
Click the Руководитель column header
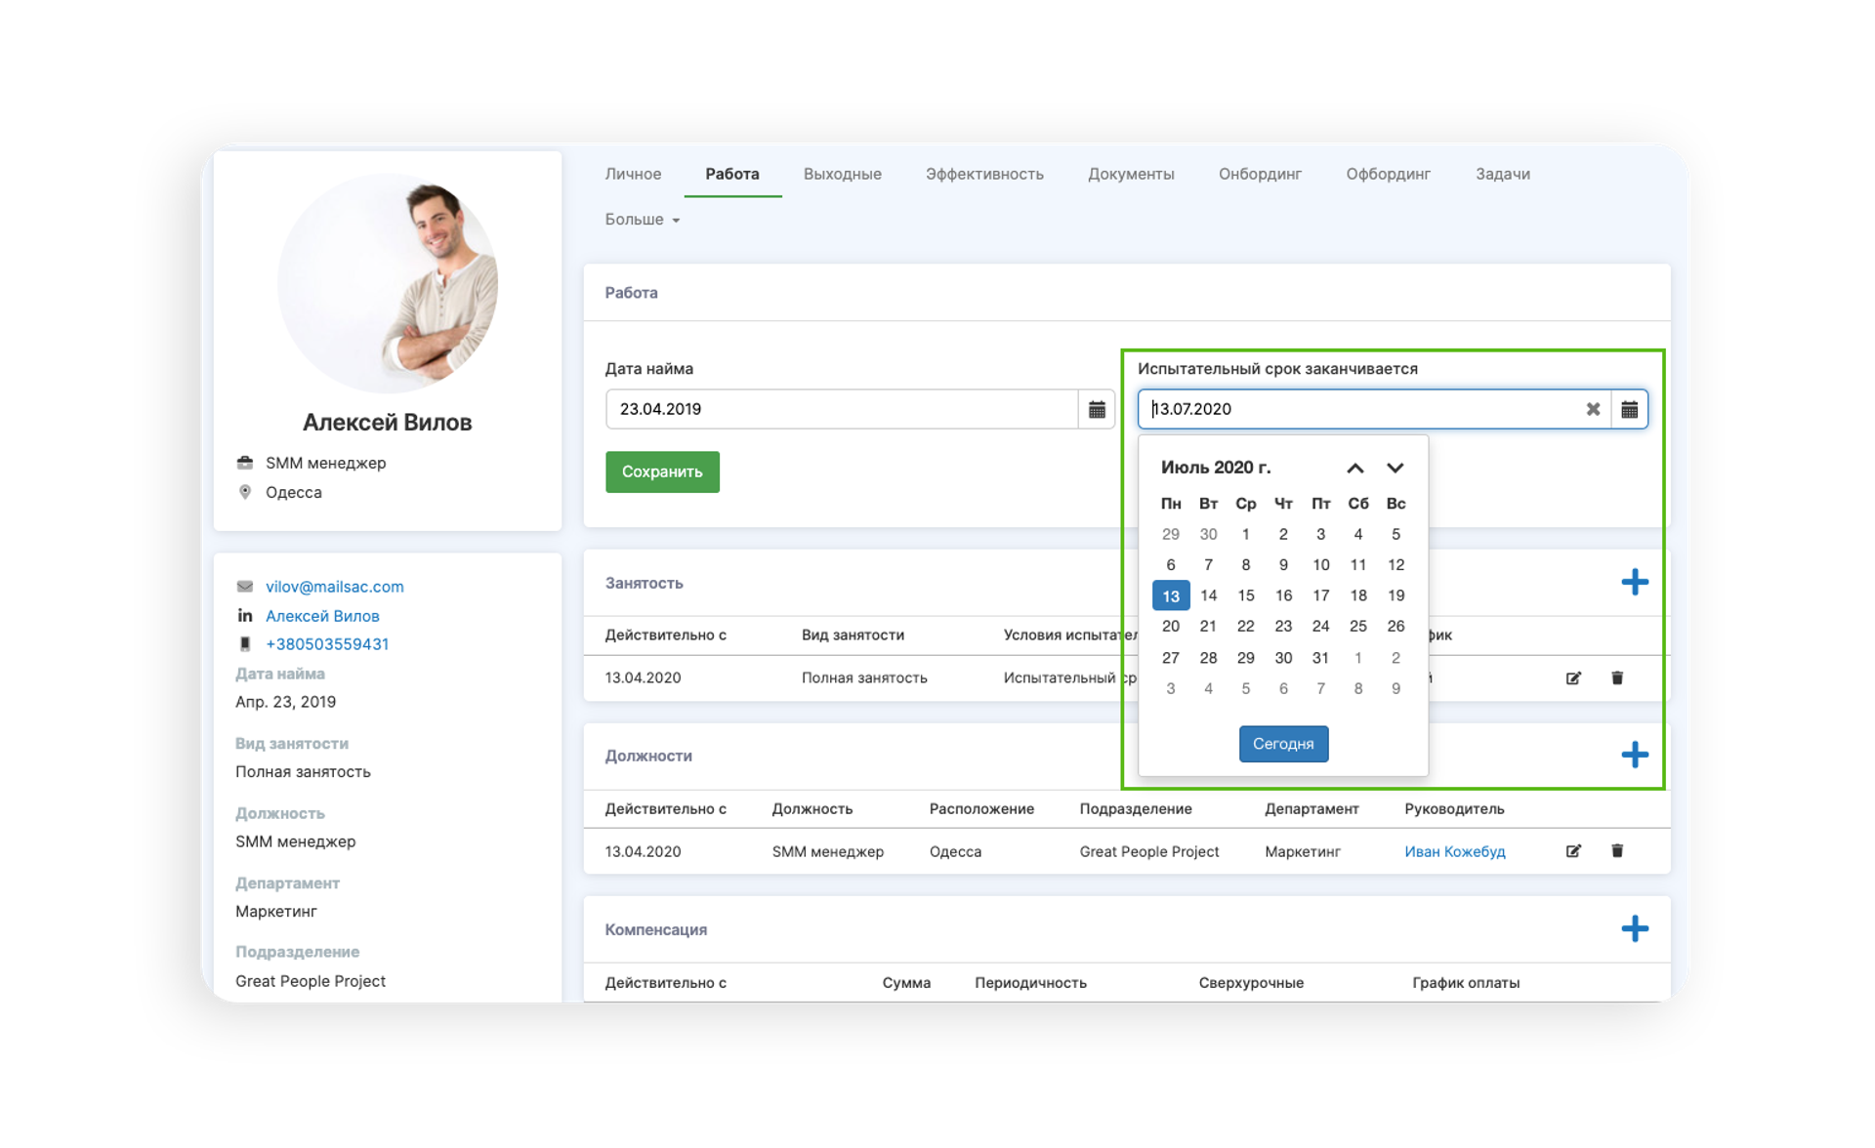pos(1454,809)
